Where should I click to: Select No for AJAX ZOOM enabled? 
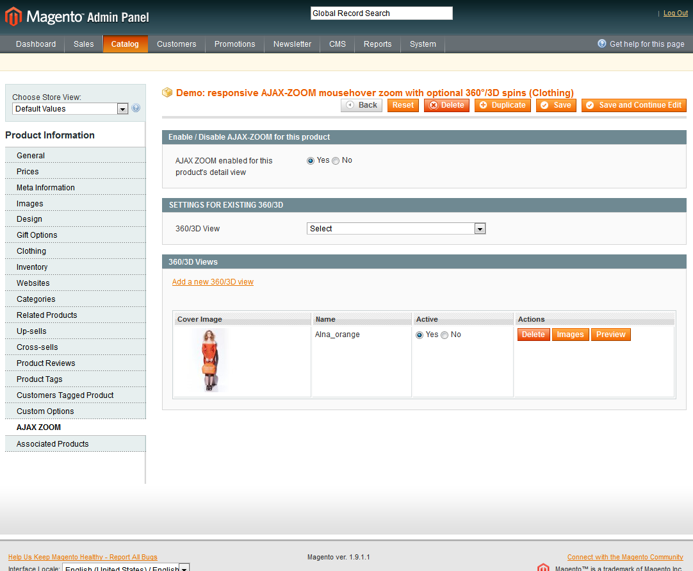point(336,161)
